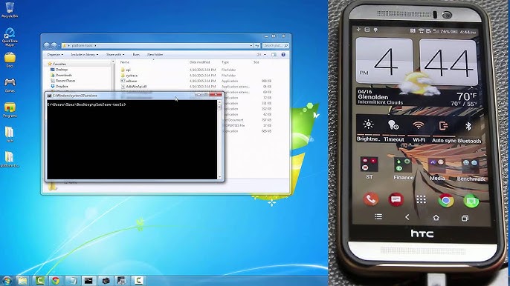Toggle the Explorer preview pane icon

[x=274, y=55]
